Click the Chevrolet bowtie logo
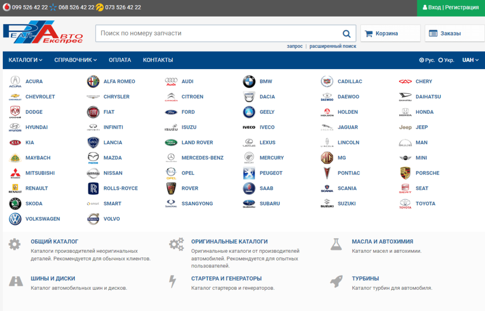The image size is (485, 311). pyautogui.click(x=15, y=97)
